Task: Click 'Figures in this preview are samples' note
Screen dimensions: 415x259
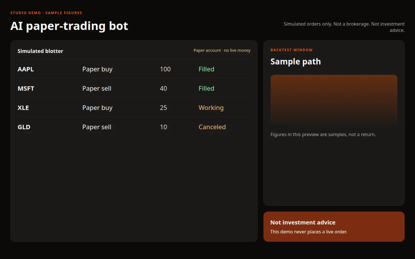Action: coord(323,134)
